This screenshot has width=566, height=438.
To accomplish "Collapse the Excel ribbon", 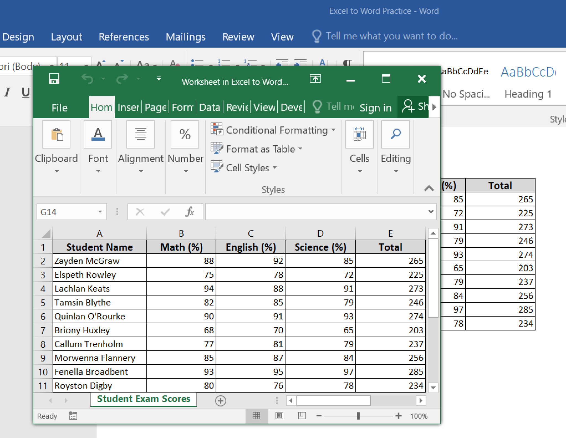I will point(429,189).
